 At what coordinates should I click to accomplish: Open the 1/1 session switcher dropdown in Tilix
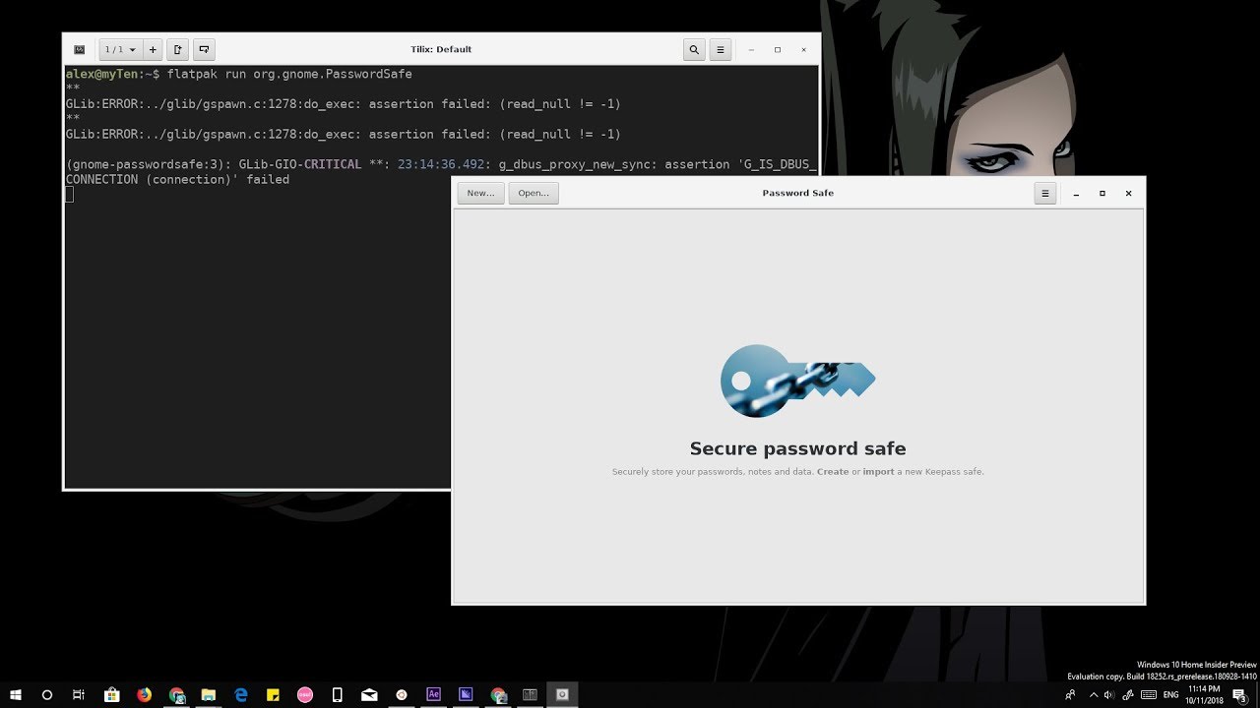click(120, 49)
